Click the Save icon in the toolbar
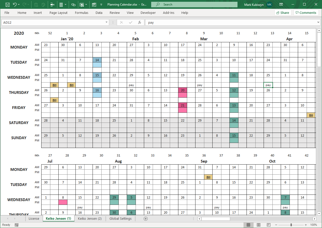 [8, 5]
